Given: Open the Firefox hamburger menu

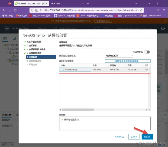Looking at the screenshot, I should point(164,10).
